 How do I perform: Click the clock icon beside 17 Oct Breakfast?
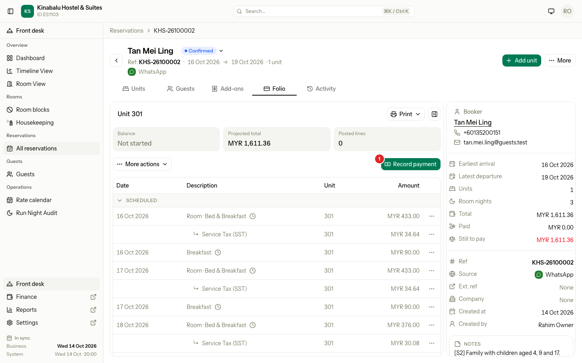click(x=218, y=307)
